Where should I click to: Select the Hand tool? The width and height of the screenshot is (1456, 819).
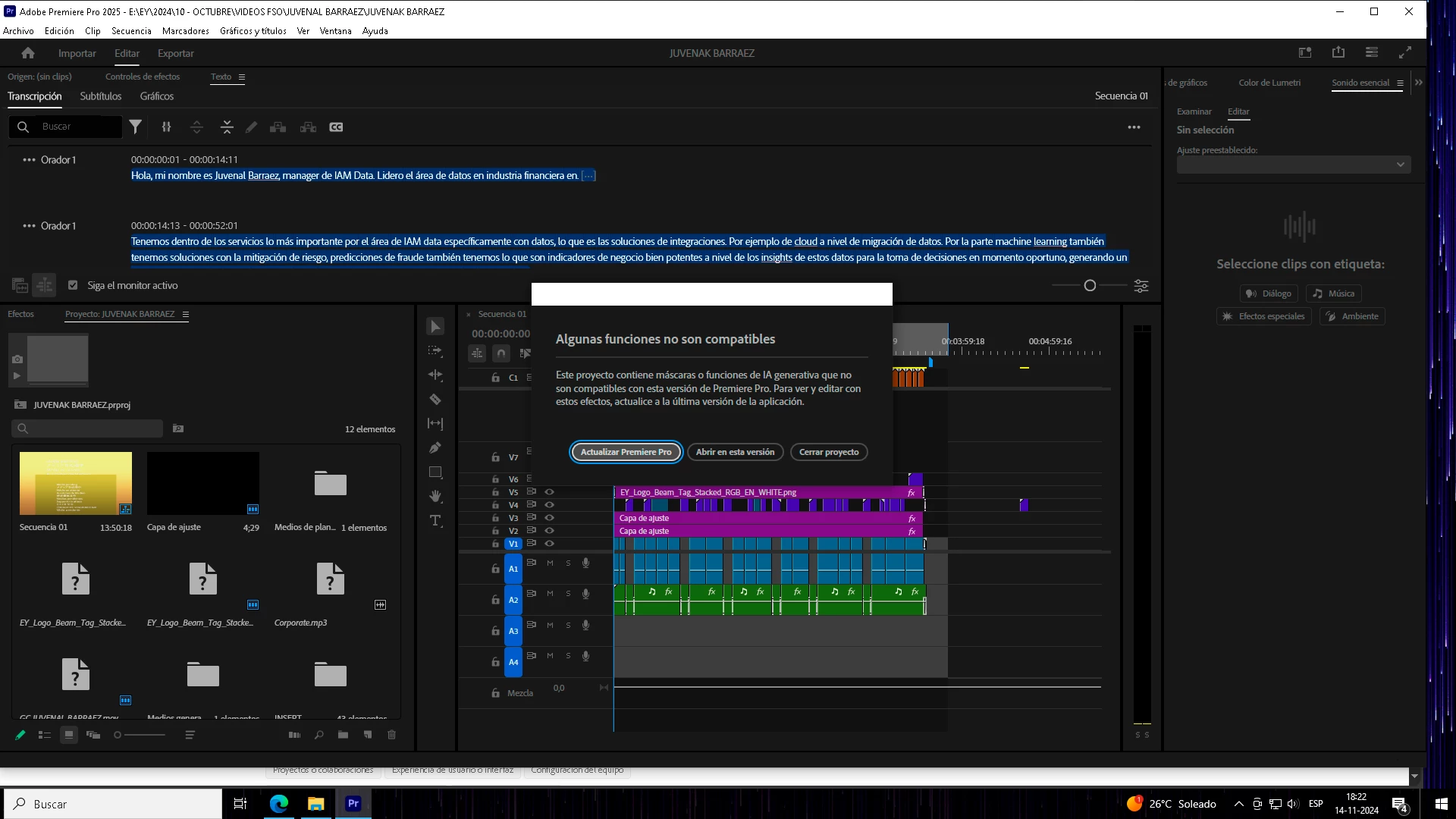[435, 497]
